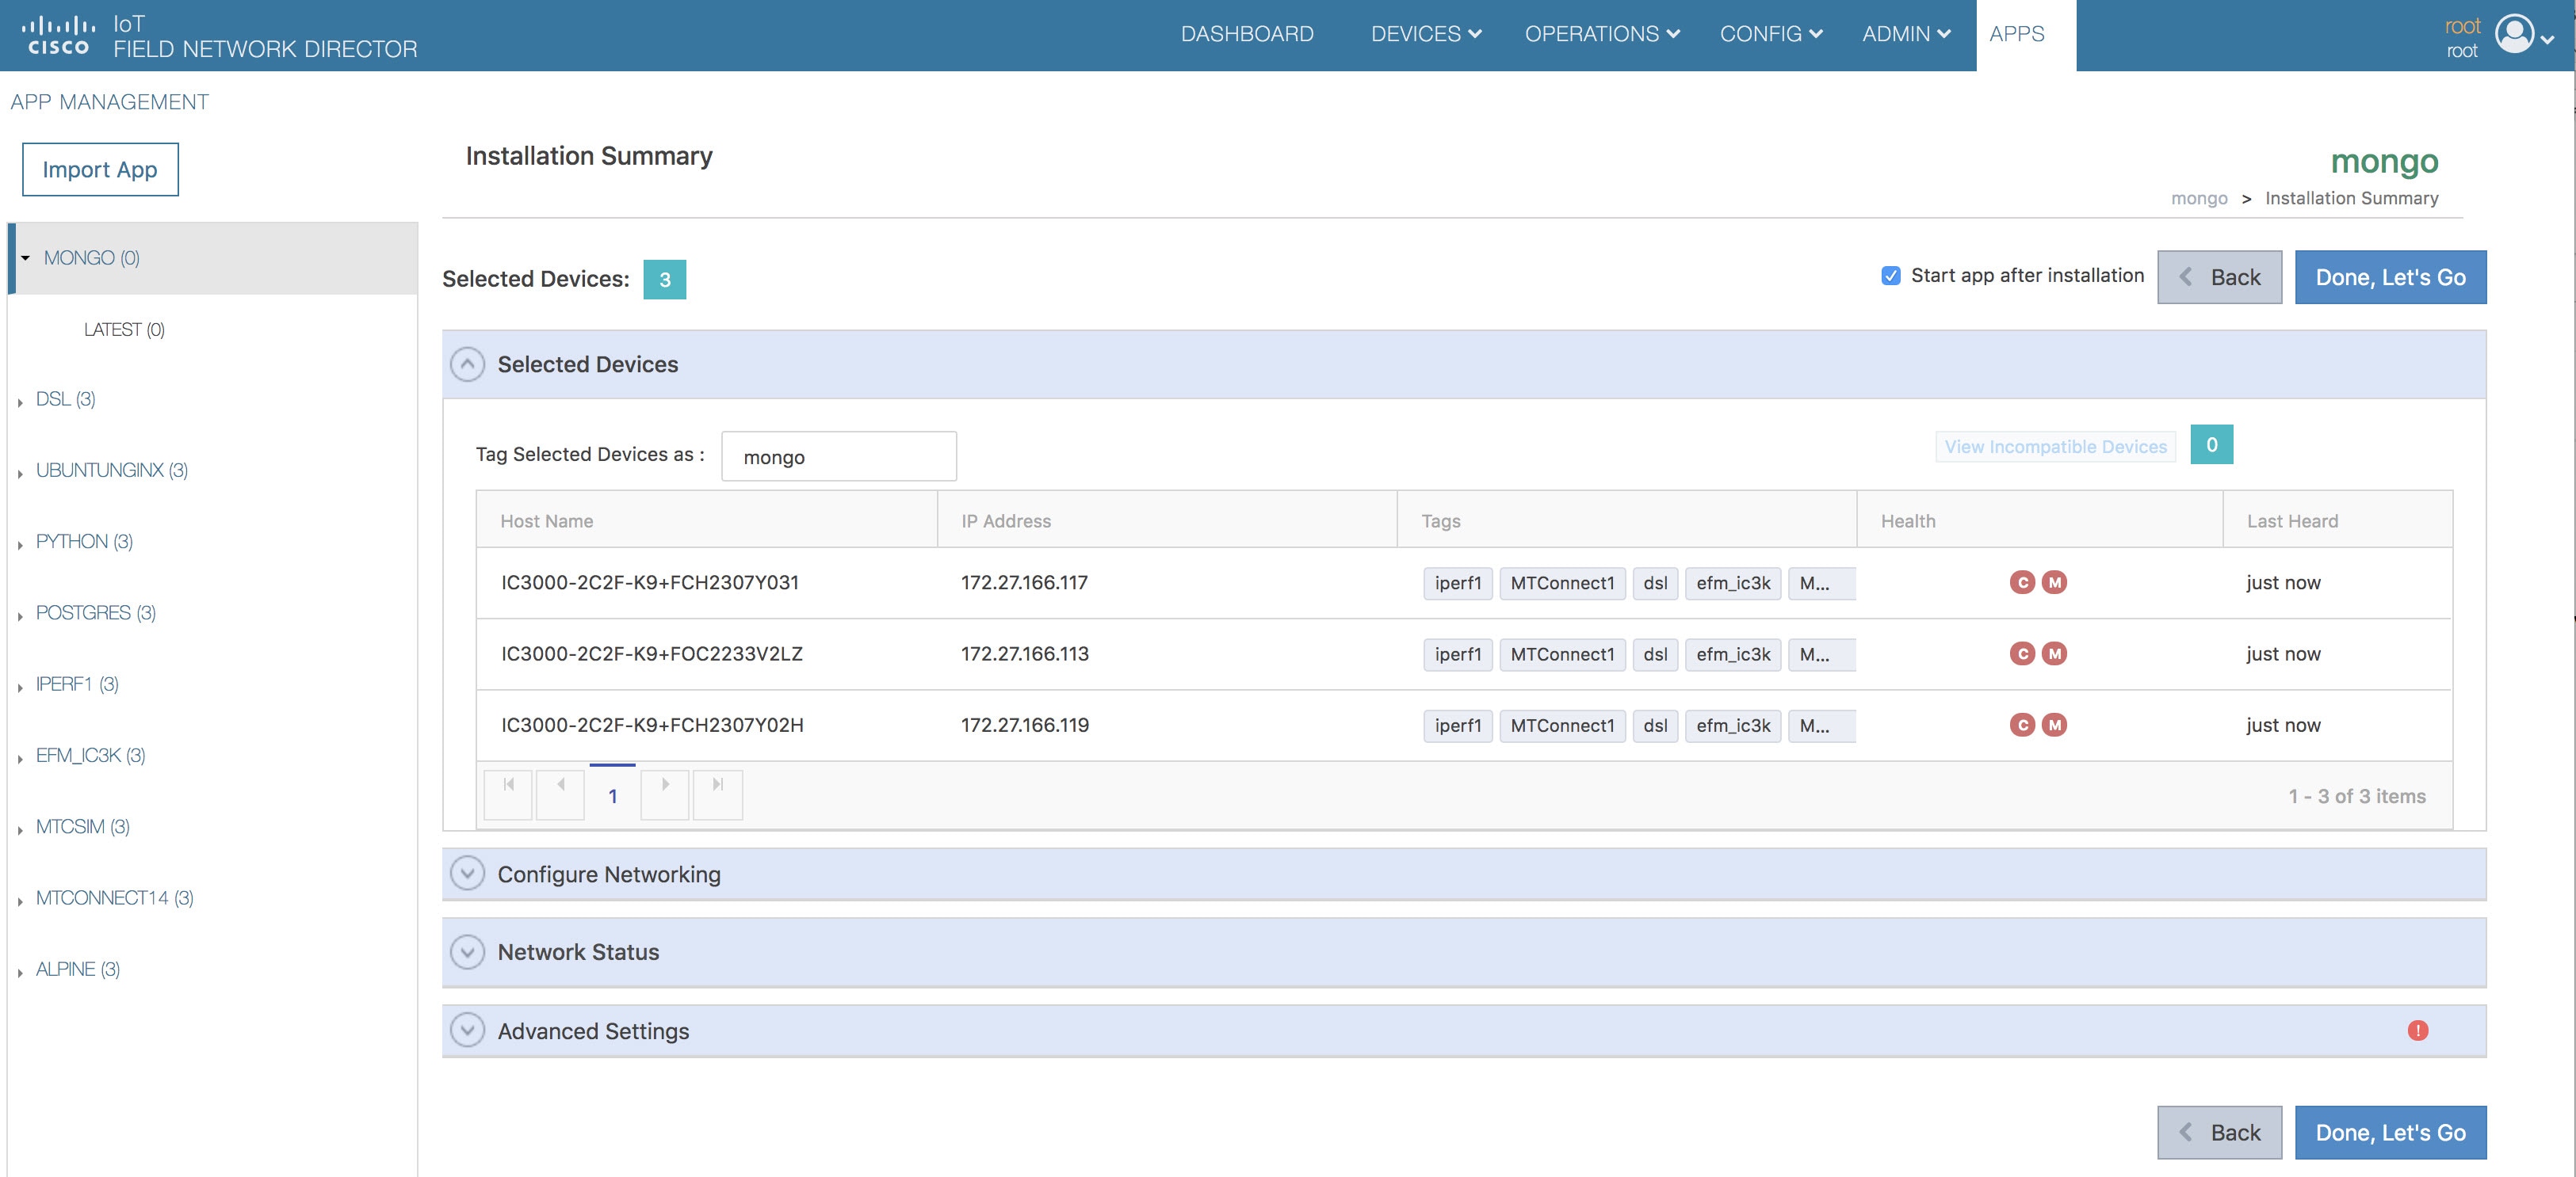Click the bottom Back button

pos(2219,1132)
